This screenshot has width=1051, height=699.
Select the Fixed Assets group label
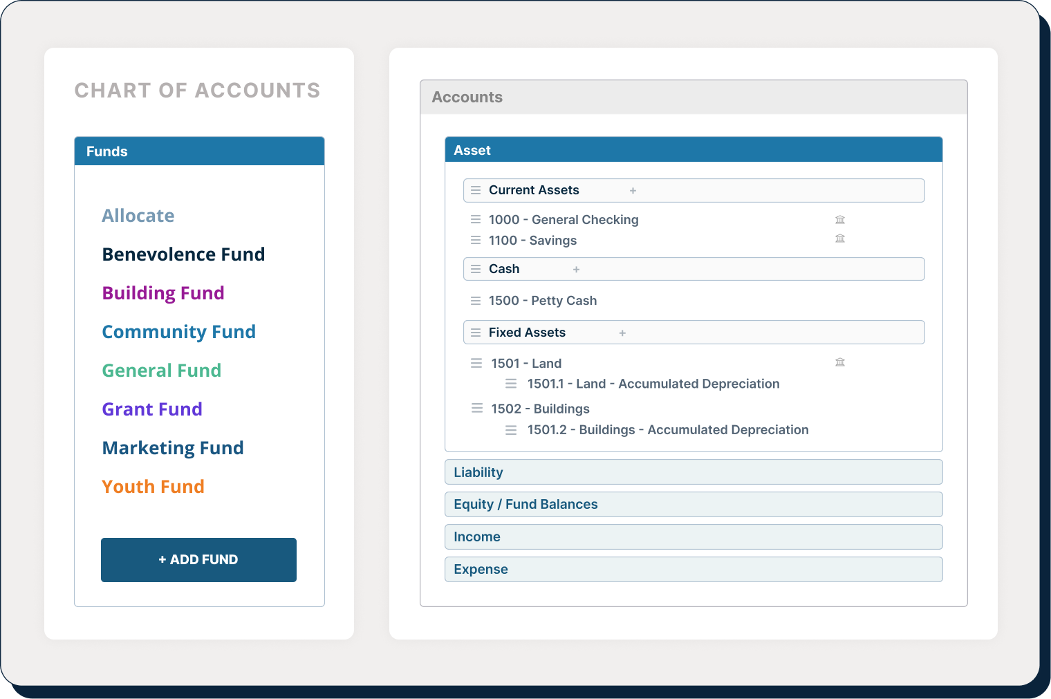[527, 333]
